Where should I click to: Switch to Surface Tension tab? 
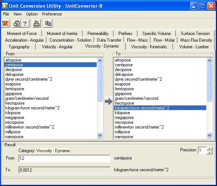[195, 34]
